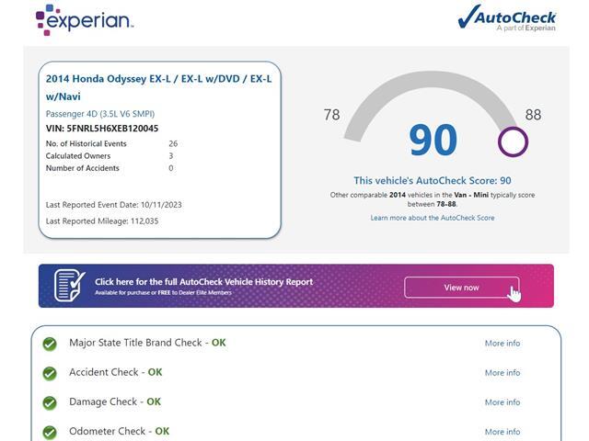This screenshot has height=441, width=589.
Task: Open More info for Odometer Check
Action: coord(502,432)
